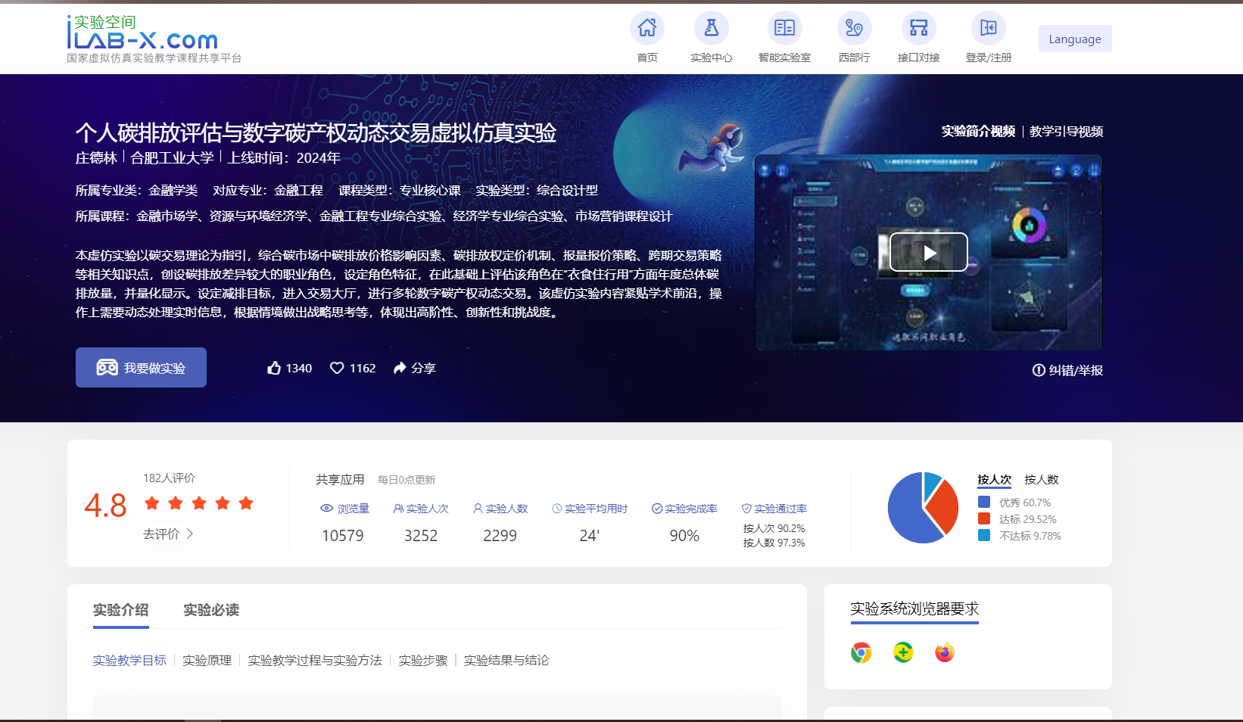Viewport: 1243px width, 722px height.
Task: Click the 登录/注册 login icon
Action: (988, 29)
